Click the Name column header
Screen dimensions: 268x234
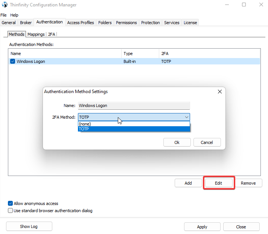pos(65,54)
